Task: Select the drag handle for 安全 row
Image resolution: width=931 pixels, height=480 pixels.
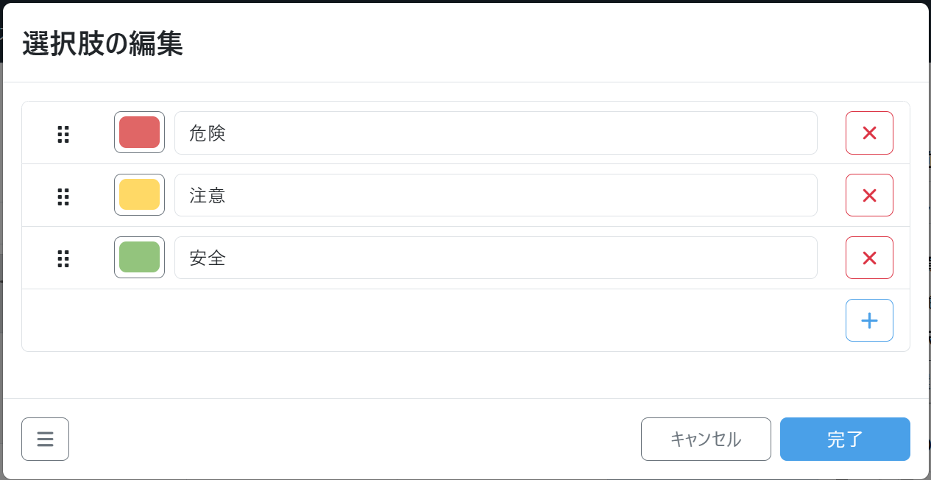Action: coord(63,258)
